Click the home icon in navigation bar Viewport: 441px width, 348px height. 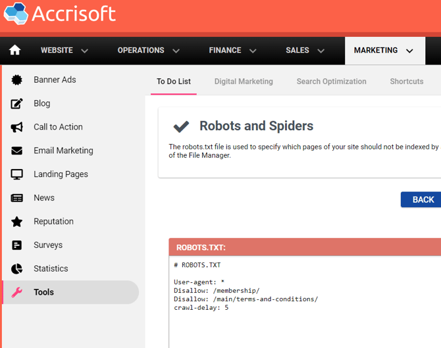[x=14, y=51]
